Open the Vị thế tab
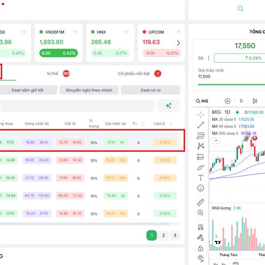The image size is (265, 265). [x=58, y=73]
